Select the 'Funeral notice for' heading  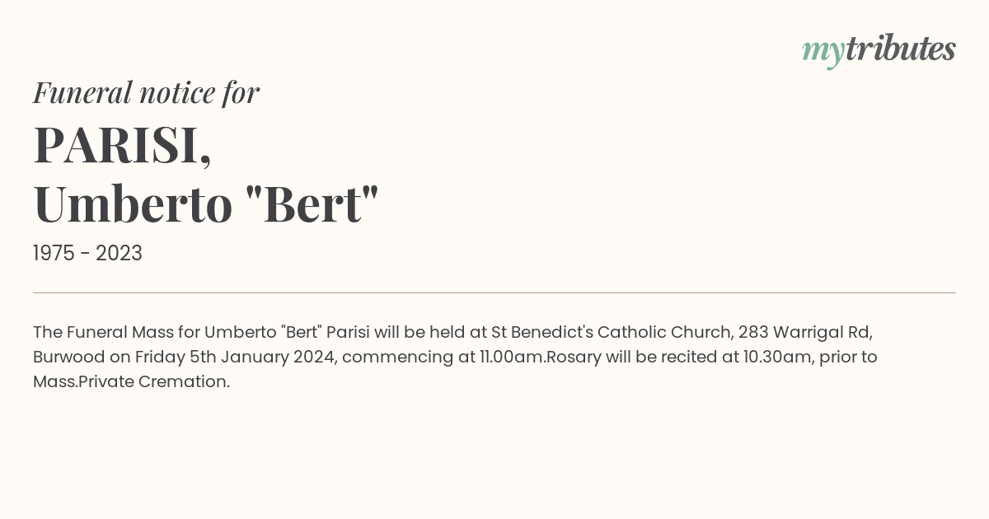[x=146, y=92]
